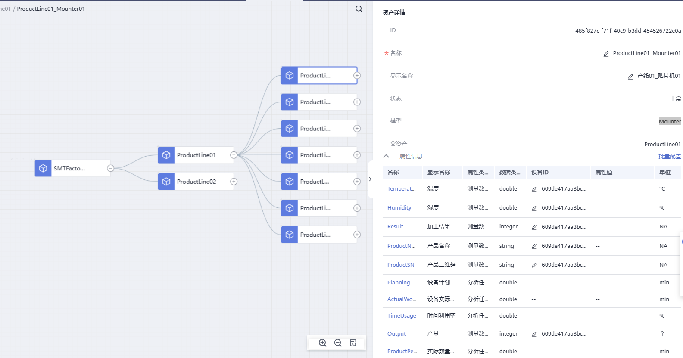This screenshot has width=683, height=358.
Task: Open the ActualWo... property link
Action: 402,299
